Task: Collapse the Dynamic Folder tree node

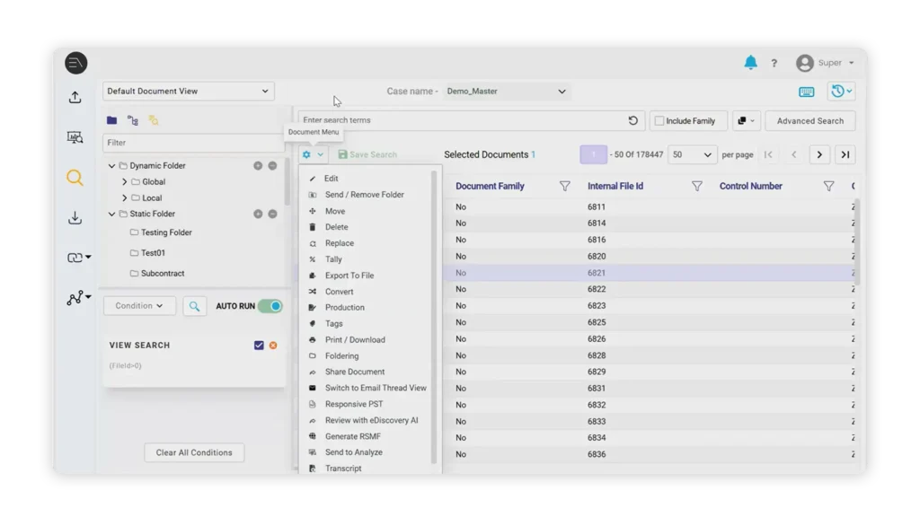Action: coord(111,165)
